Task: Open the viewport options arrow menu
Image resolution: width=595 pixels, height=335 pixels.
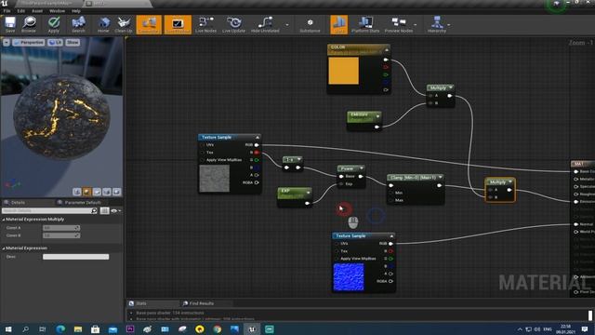Action: click(7, 43)
